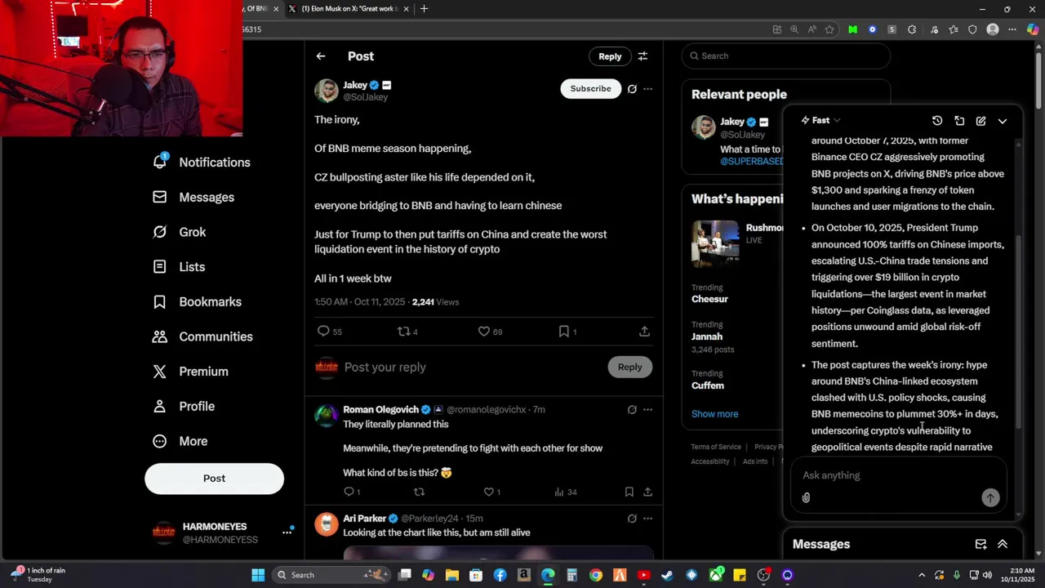This screenshot has height=588, width=1045.
Task: Share Roman Olegovich's reply
Action: [x=647, y=492]
